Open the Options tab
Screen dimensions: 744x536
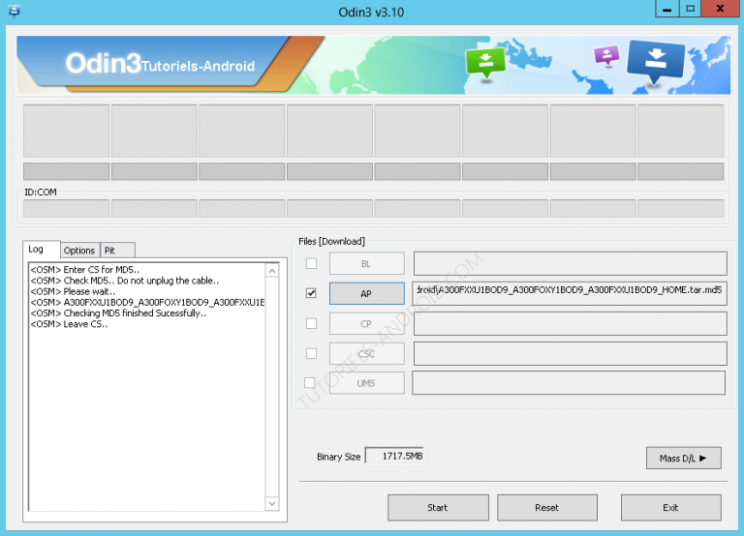coord(79,251)
